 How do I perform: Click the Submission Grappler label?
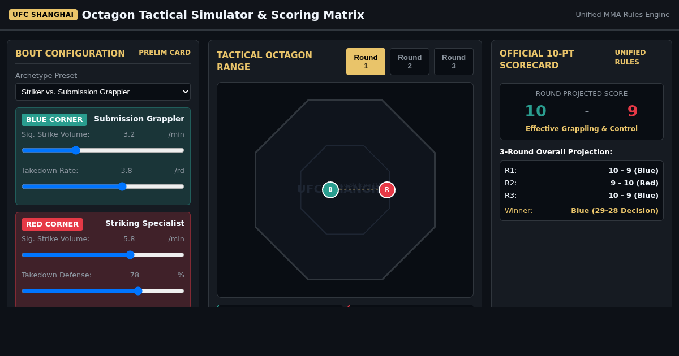139,119
